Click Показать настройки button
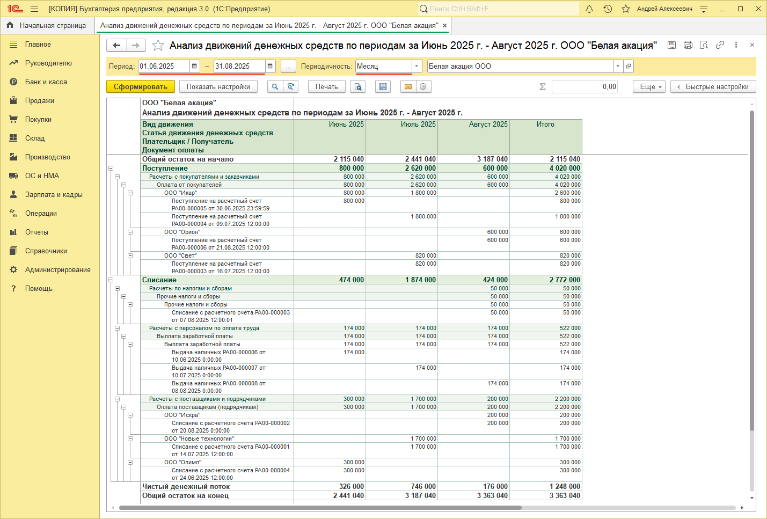Screen dimensions: 767x519 [x=218, y=86]
